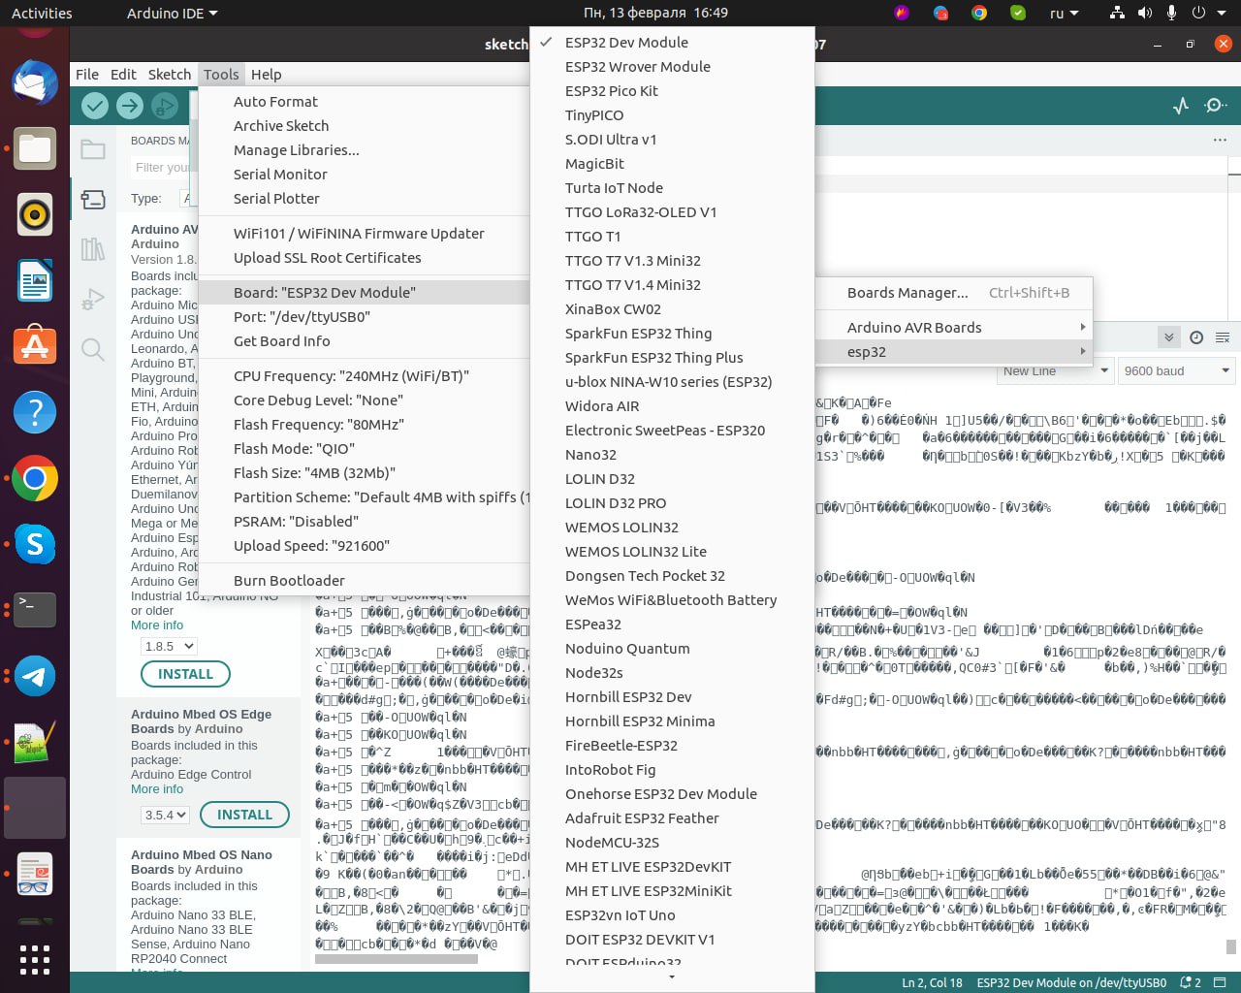
Task: Open LibreOffice Writer from the dock
Action: click(x=35, y=281)
